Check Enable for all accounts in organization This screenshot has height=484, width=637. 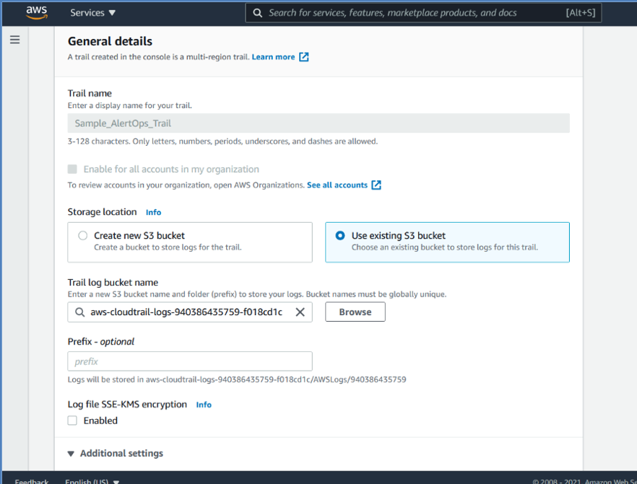[72, 170]
